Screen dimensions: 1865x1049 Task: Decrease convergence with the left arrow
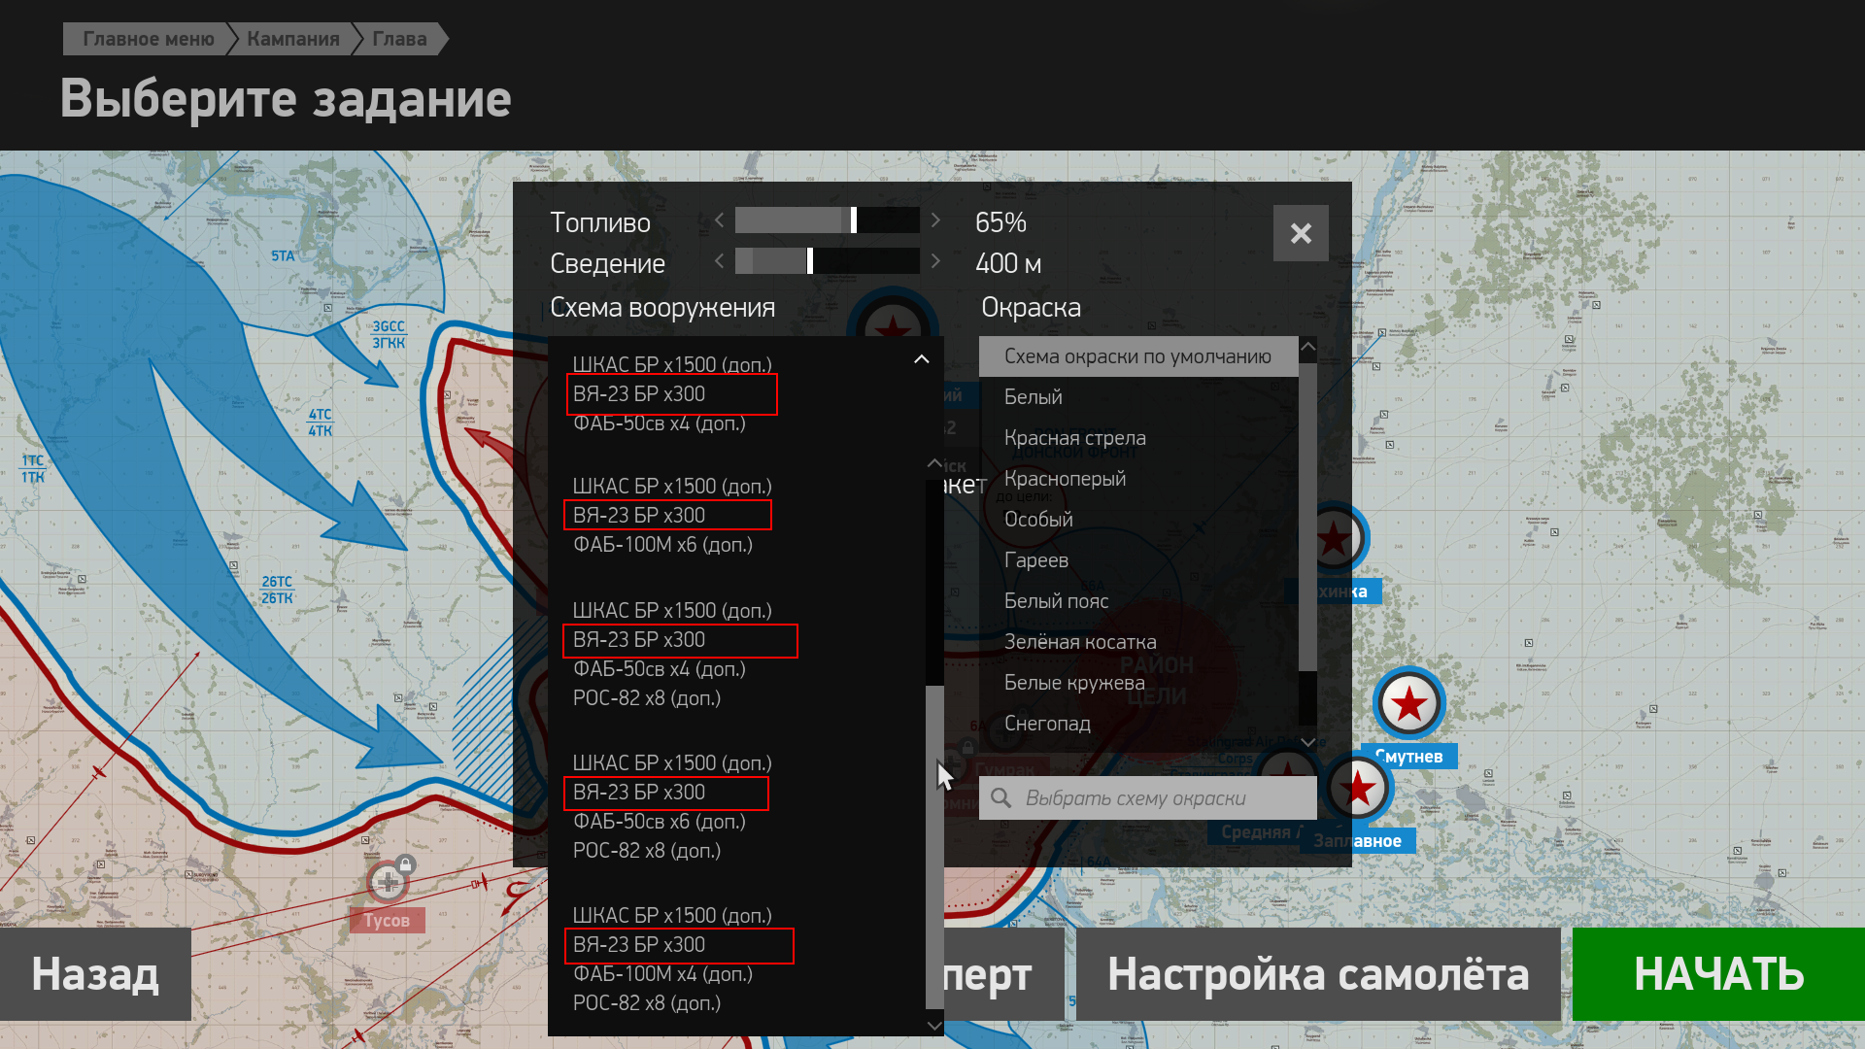[719, 260]
